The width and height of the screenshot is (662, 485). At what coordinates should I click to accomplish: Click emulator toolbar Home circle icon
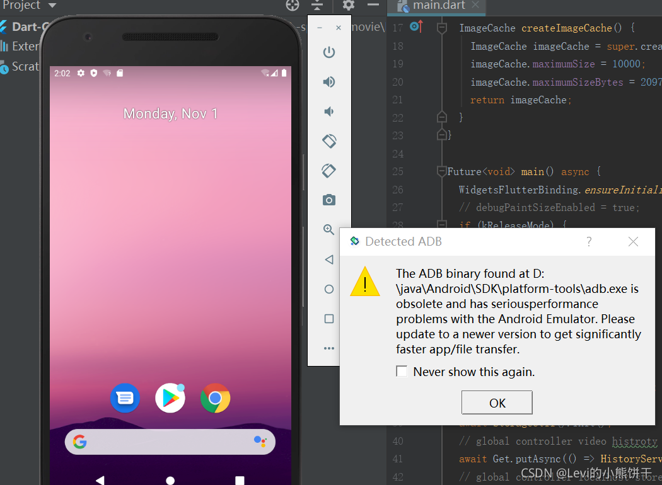329,289
